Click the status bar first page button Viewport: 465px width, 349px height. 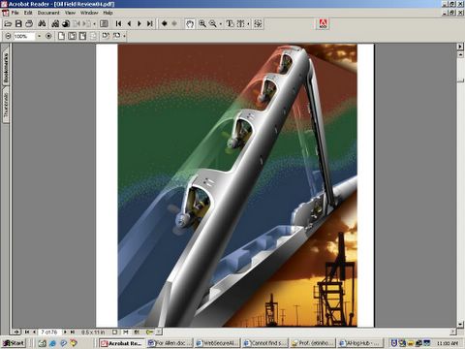[27, 332]
